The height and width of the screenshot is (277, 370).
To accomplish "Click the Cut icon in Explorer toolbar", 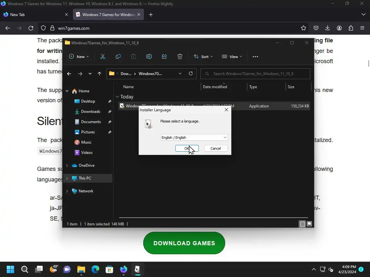I will [103, 56].
